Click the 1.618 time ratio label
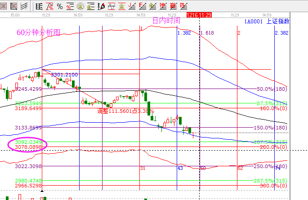 tap(207, 33)
